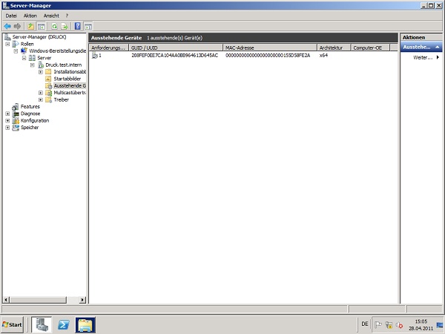Click the forward arrow in the toolbar

17,27
